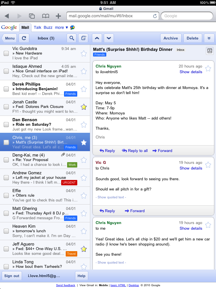
Task: Open bookmarks in Safari toolbar
Action: pyautogui.click(x=45, y=16)
